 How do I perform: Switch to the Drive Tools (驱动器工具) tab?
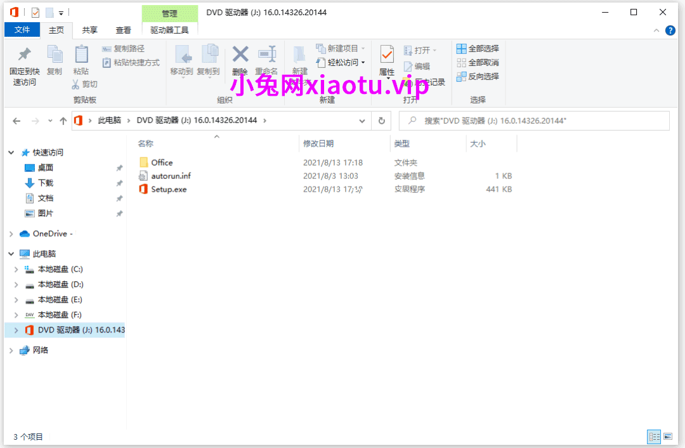pyautogui.click(x=169, y=30)
